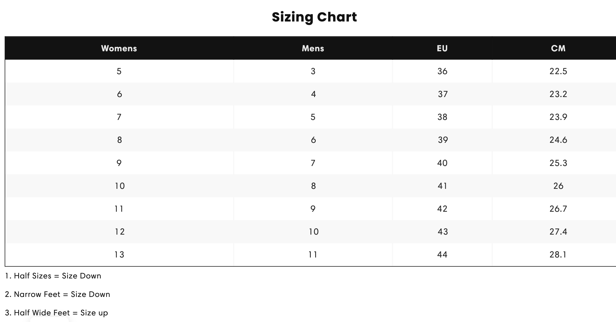Viewport: 616px width, 322px height.
Task: Click Womens size 13 cell
Action: (119, 254)
